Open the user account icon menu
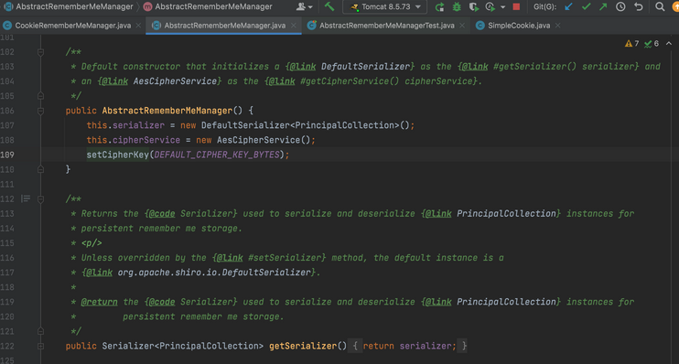The height and width of the screenshot is (364, 679). pos(304,6)
